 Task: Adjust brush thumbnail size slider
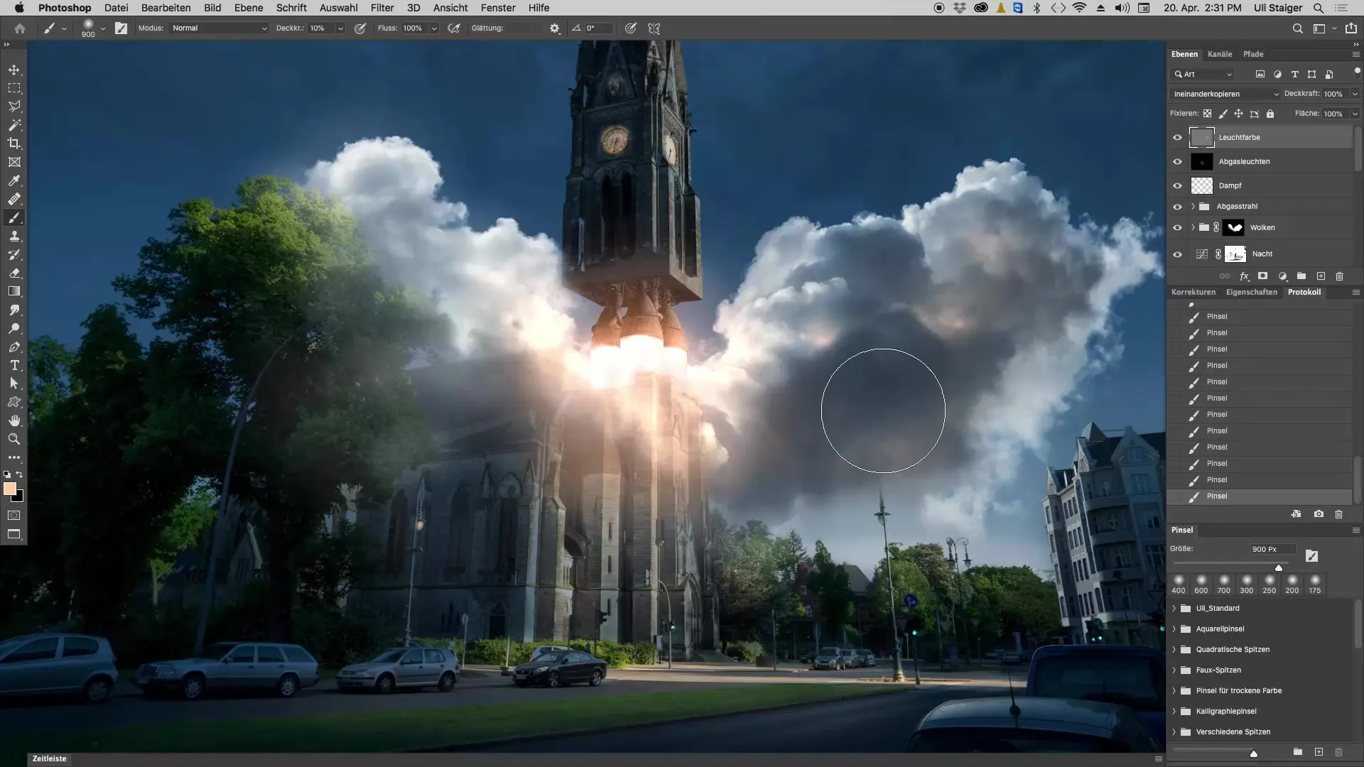1254,754
